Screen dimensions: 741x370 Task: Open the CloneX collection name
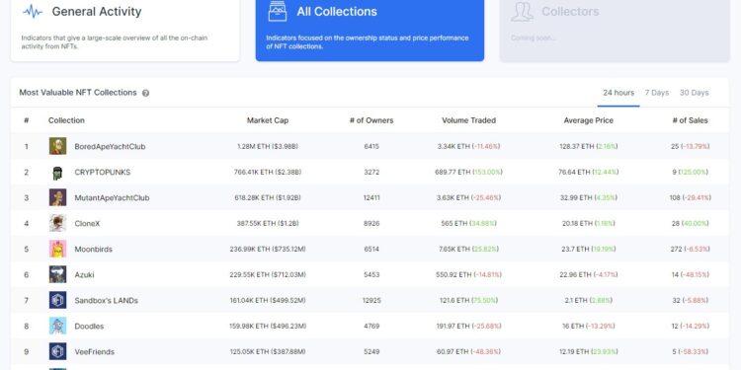(x=87, y=224)
